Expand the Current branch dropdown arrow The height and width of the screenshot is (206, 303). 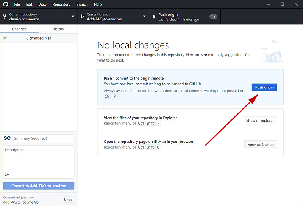tap(144, 17)
